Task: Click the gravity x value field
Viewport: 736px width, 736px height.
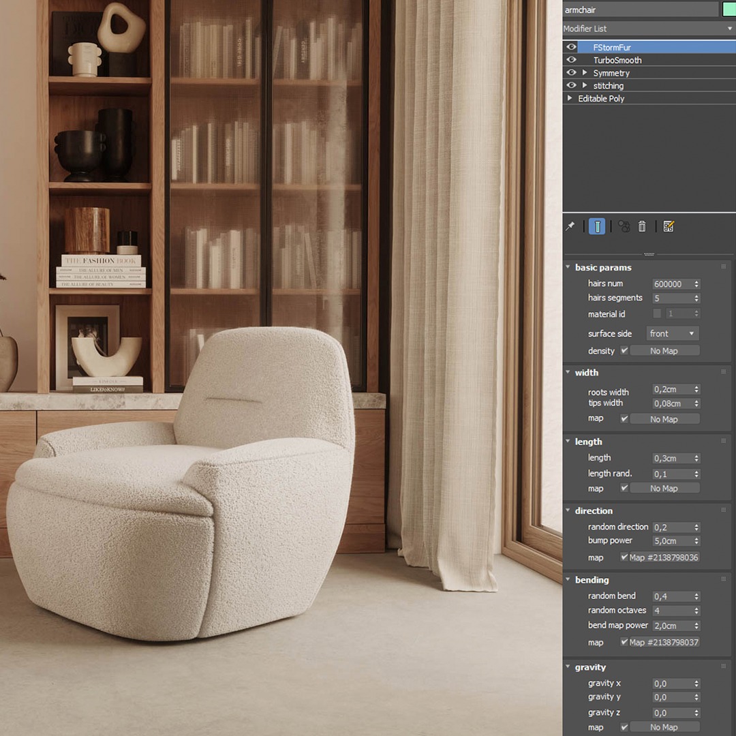Action: (672, 684)
